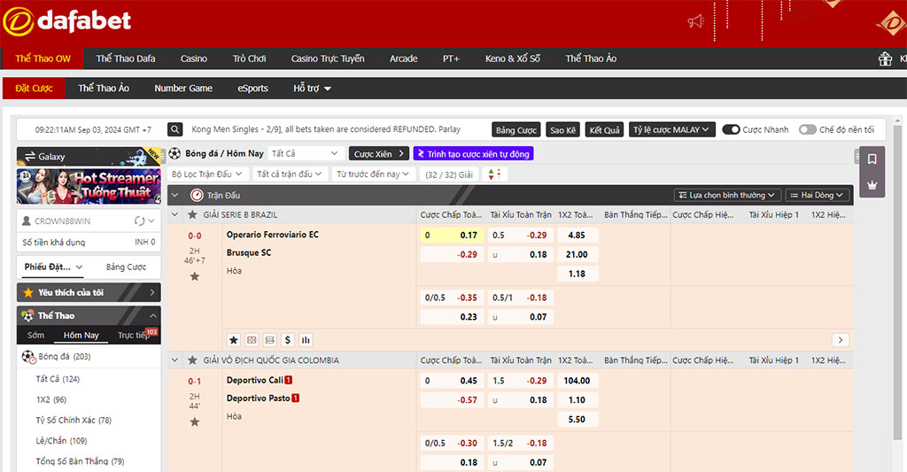Viewport: 907px width, 472px height.
Task: Click the bookmark icon on right panel
Action: [x=872, y=159]
